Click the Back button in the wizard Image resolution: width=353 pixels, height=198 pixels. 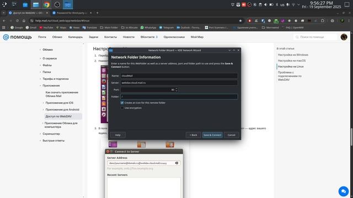pyautogui.click(x=193, y=135)
